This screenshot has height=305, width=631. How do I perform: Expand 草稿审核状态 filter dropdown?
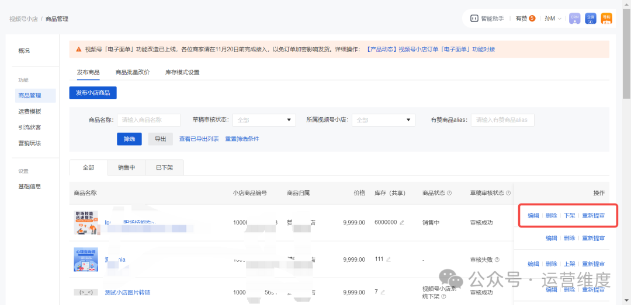pyautogui.click(x=264, y=120)
